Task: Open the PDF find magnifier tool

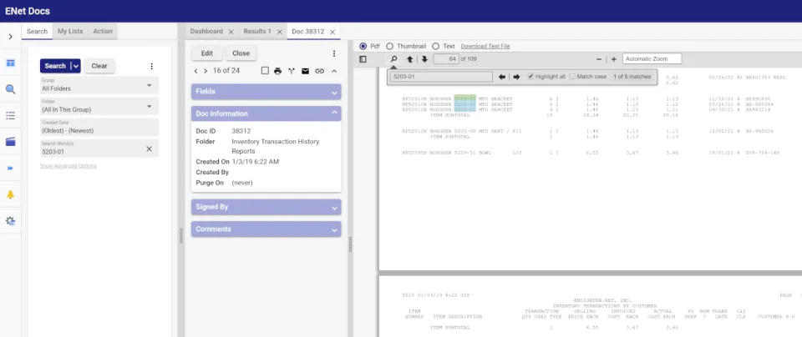Action: 393,59
